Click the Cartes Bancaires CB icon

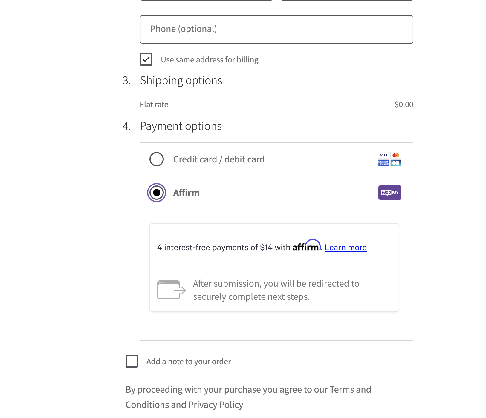395,163
